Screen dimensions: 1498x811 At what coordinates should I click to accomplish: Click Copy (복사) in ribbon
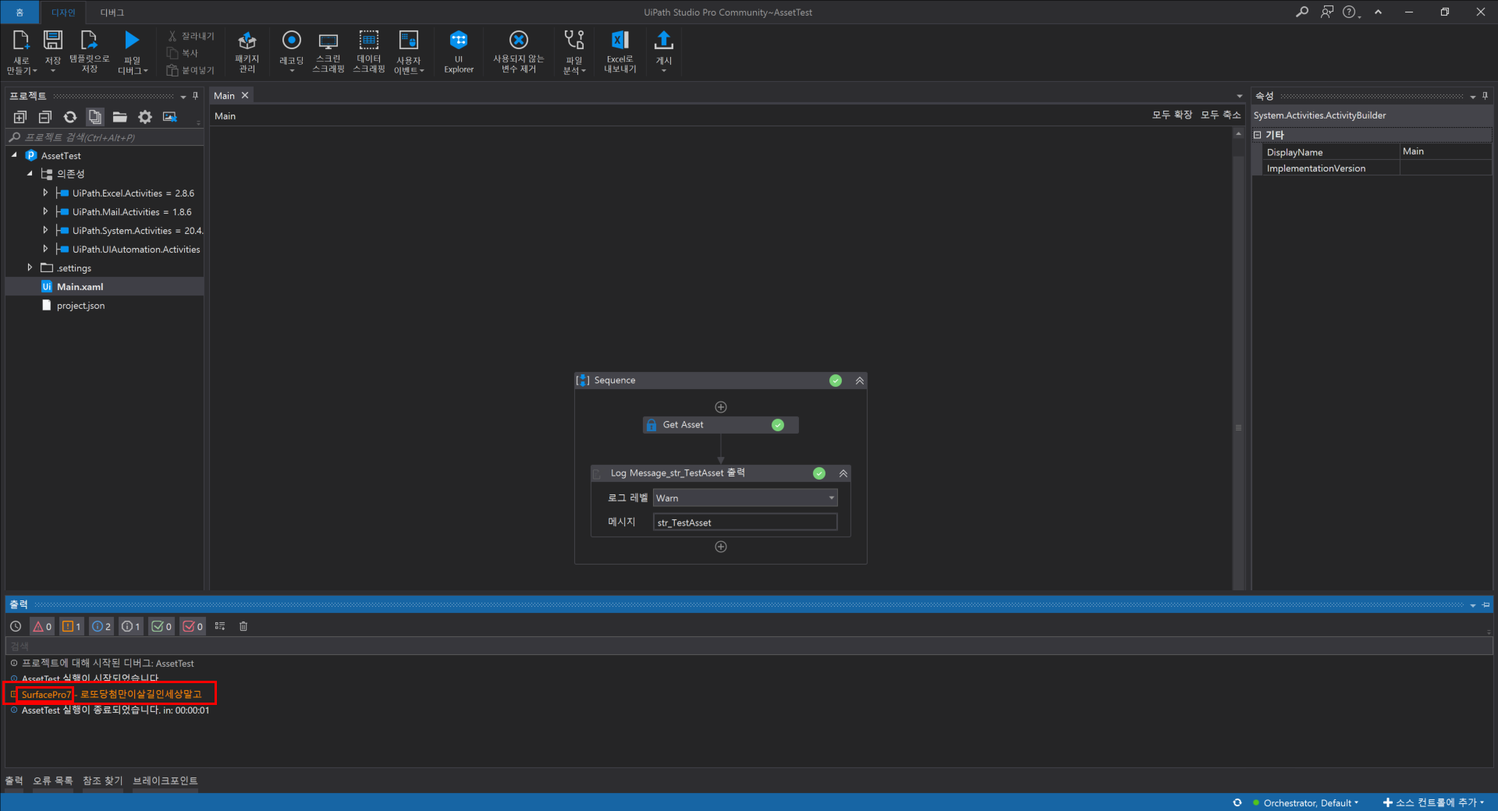[183, 53]
